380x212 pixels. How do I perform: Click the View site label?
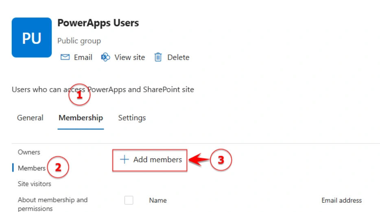[130, 57]
